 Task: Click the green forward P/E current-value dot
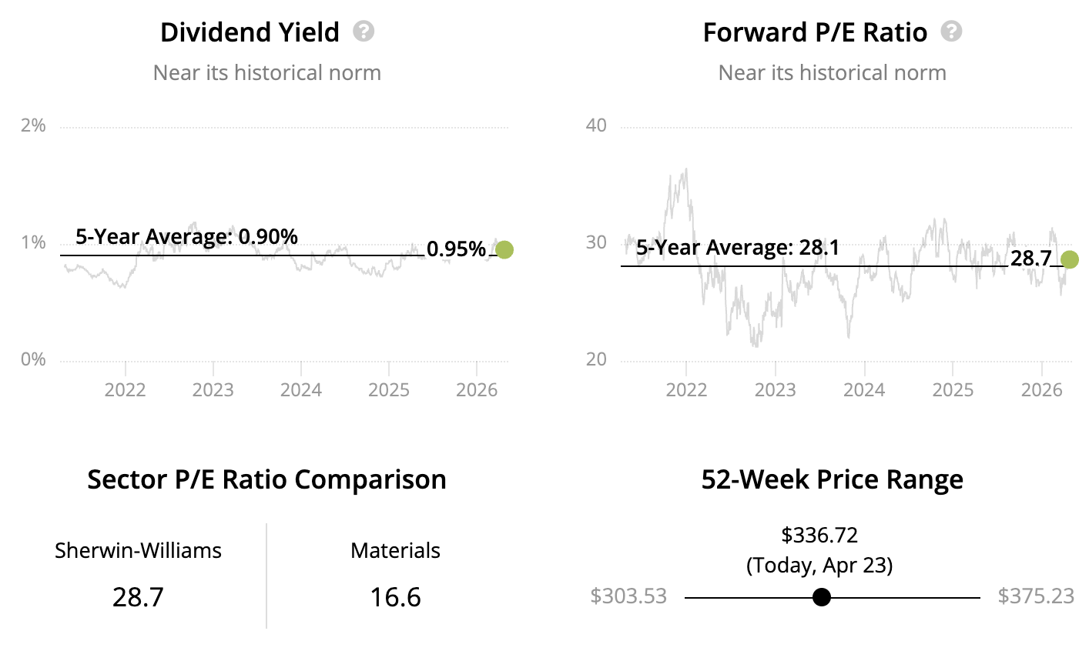pyautogui.click(x=1069, y=259)
